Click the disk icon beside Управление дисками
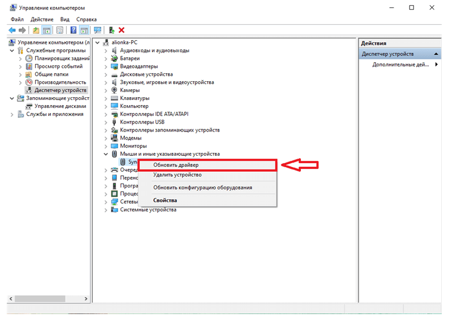Image resolution: width=457 pixels, height=318 pixels. tap(29, 106)
